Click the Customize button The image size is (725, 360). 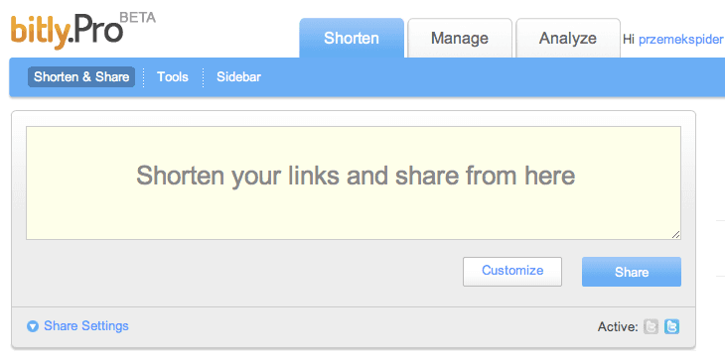tap(512, 272)
